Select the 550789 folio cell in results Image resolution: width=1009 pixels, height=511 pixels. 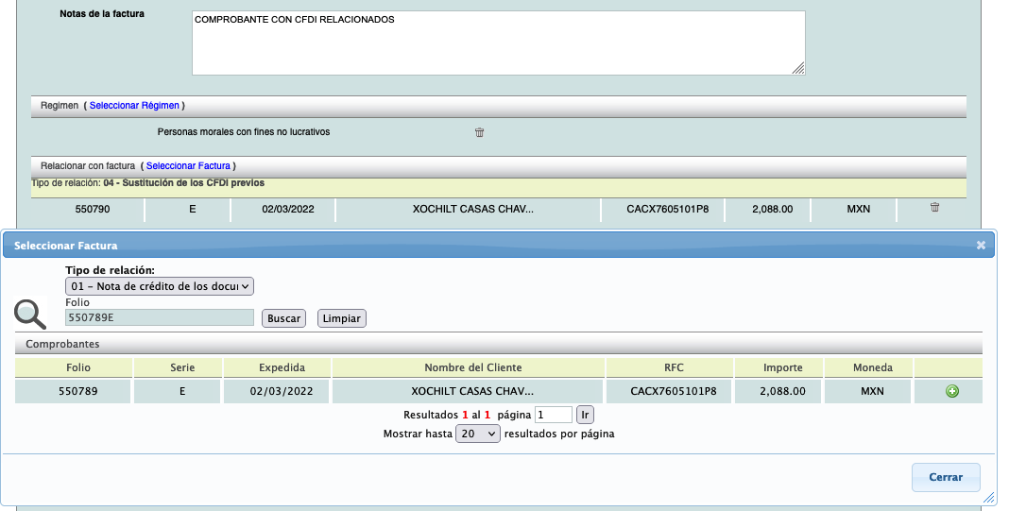[78, 391]
